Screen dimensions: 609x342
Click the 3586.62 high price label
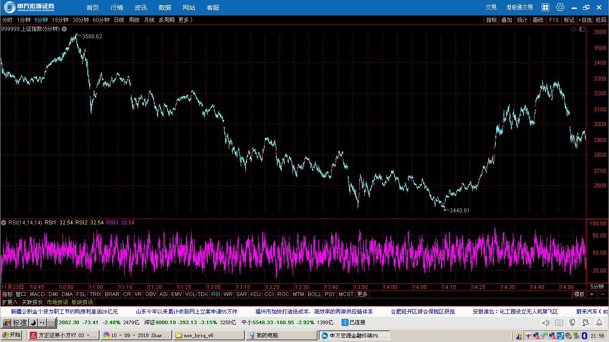point(92,37)
